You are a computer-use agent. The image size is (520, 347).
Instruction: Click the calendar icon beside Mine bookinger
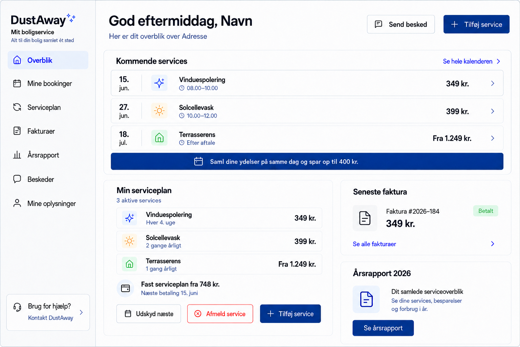(17, 83)
